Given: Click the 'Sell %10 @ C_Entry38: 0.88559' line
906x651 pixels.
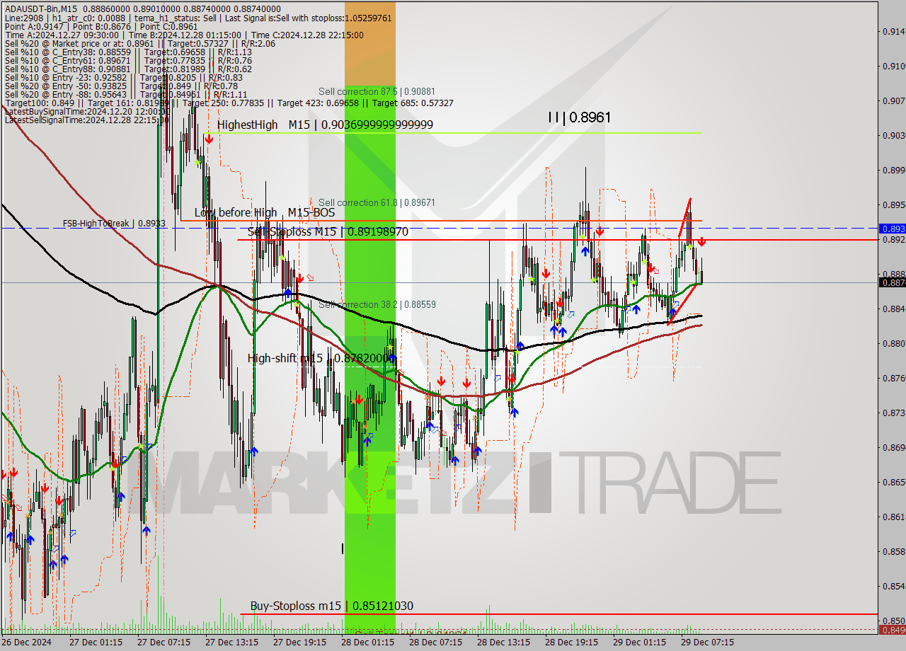Looking at the screenshot, I should click(x=128, y=52).
